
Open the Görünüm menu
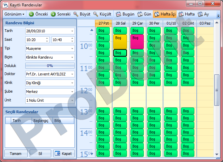click(14, 14)
